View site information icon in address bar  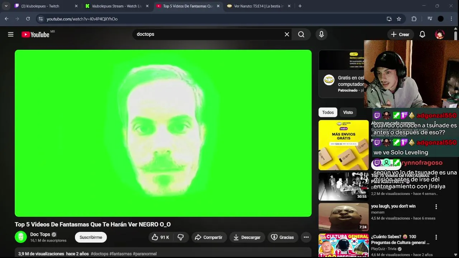[41, 19]
